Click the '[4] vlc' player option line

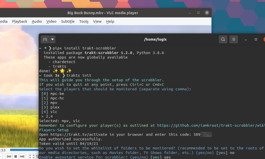pos(49,112)
